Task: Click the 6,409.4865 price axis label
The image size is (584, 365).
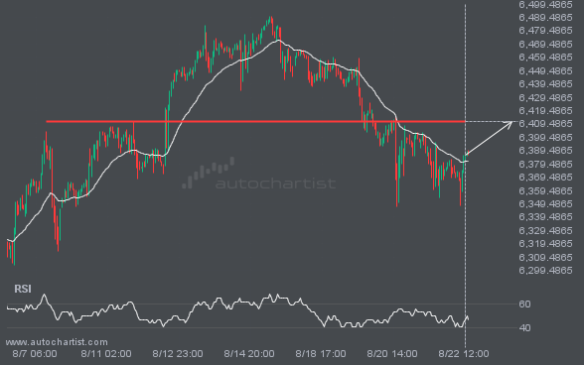Action: pyautogui.click(x=545, y=124)
